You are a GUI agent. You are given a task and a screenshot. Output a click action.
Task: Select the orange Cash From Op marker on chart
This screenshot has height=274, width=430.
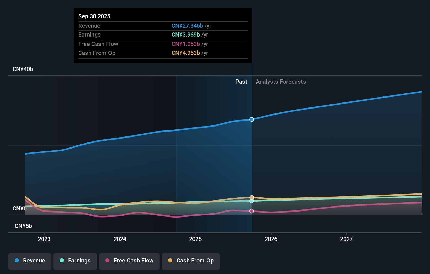[252, 197]
